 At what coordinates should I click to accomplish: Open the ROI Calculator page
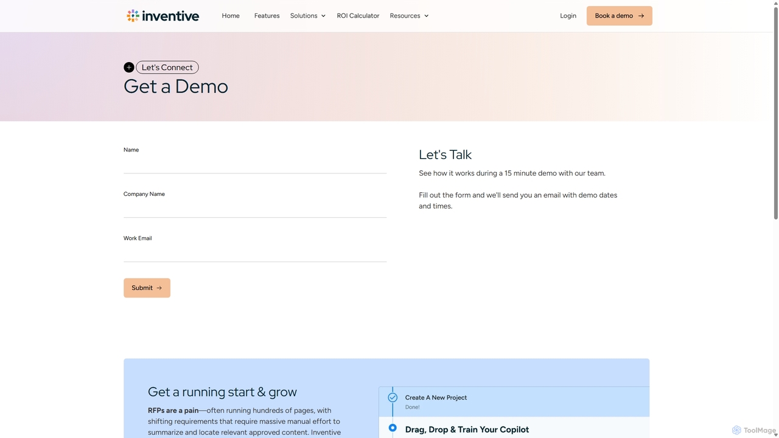[358, 16]
